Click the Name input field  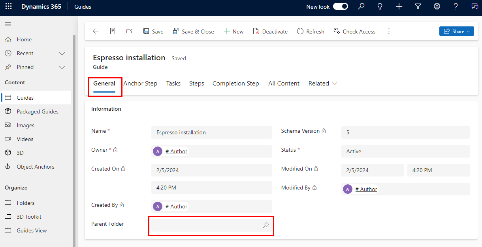tap(211, 132)
